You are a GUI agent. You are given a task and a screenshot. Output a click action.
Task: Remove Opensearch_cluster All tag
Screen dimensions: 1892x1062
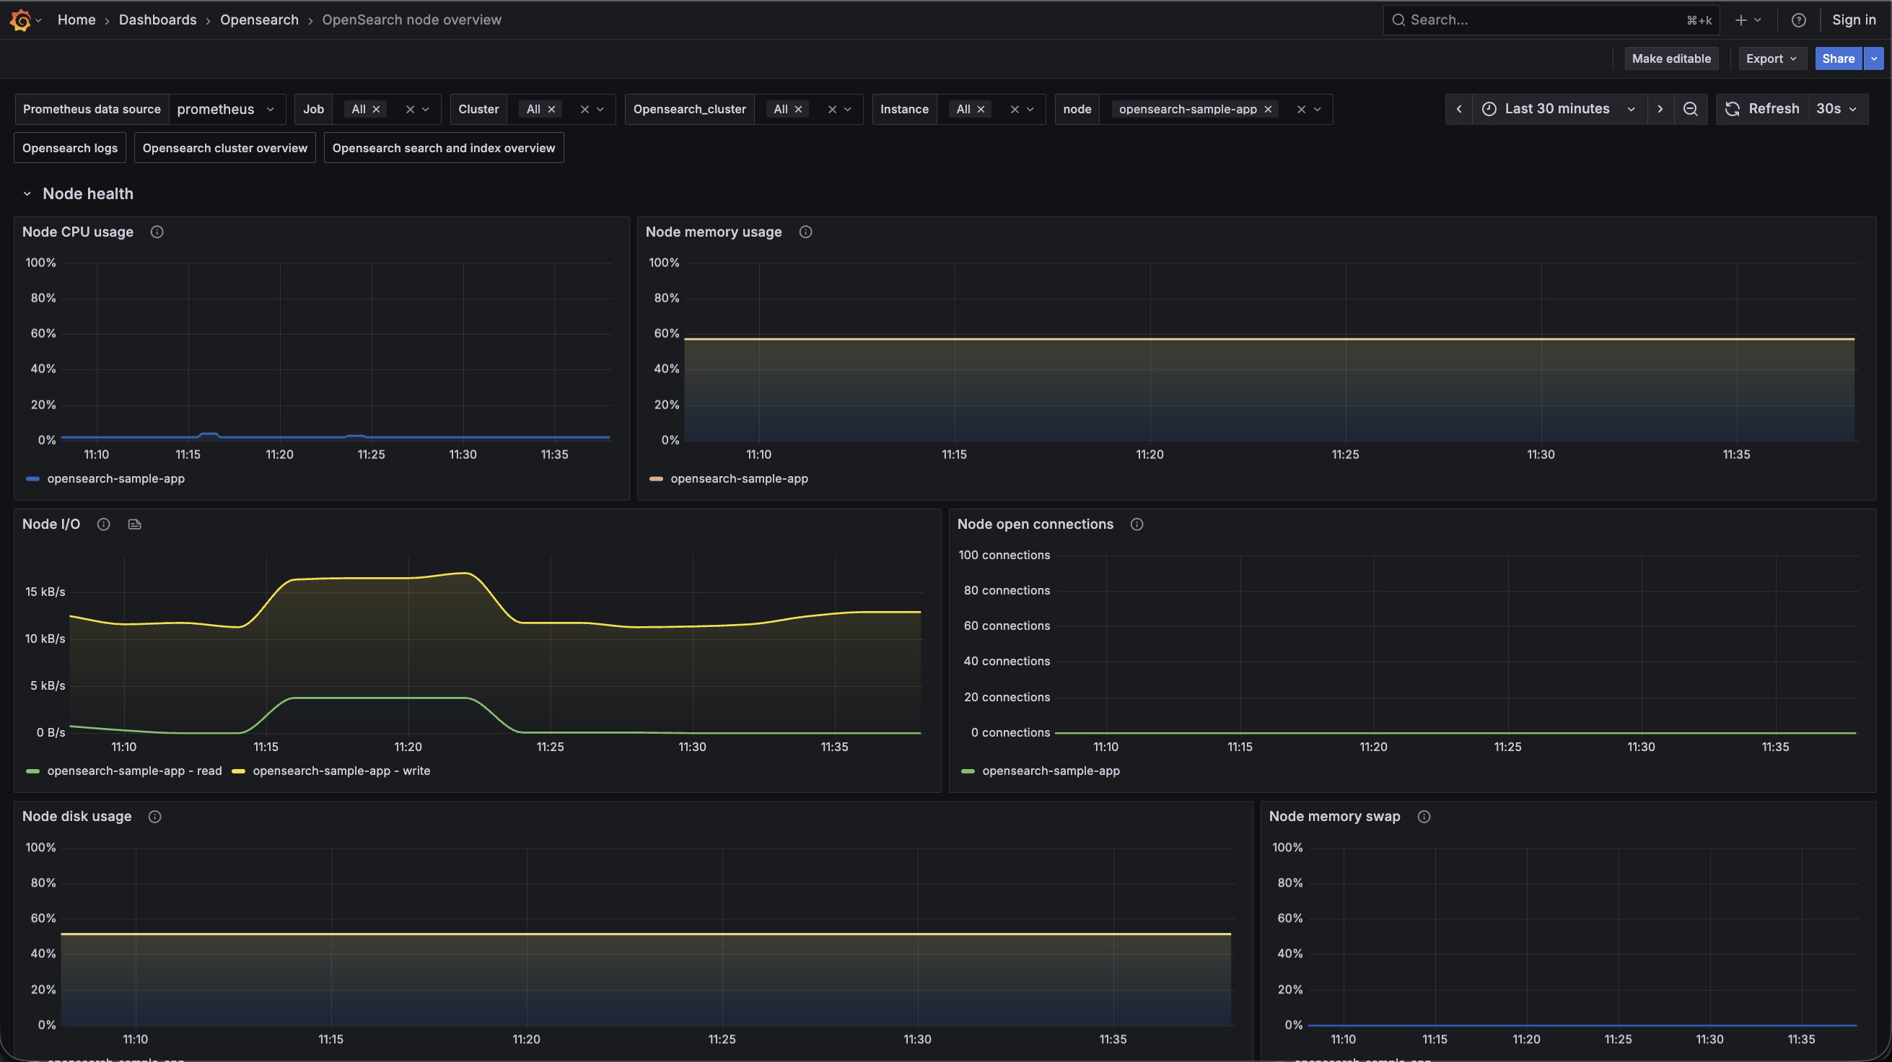point(797,110)
